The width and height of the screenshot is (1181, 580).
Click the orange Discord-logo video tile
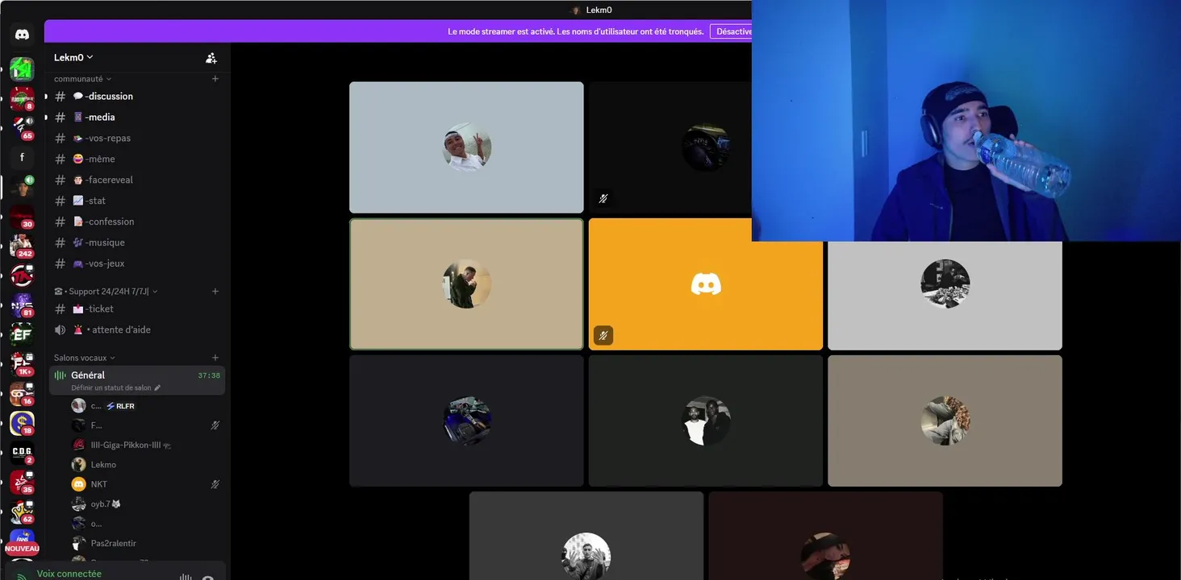[706, 284]
